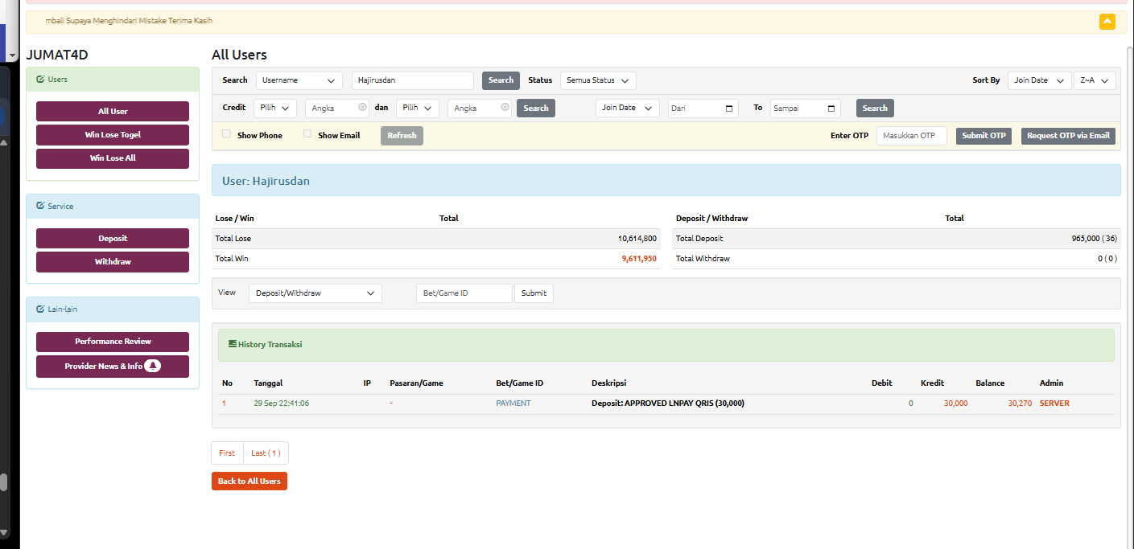This screenshot has height=549, width=1134.
Task: Click Submit next to Bet/Game ID
Action: tap(534, 293)
